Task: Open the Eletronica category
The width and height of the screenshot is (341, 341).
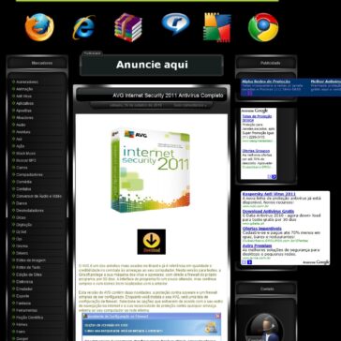Action: [x=24, y=282]
